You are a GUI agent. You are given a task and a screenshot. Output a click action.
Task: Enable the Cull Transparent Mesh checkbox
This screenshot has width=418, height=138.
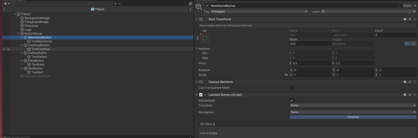(292, 88)
